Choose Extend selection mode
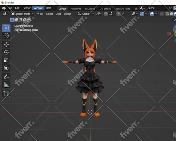 pos(16,20)
